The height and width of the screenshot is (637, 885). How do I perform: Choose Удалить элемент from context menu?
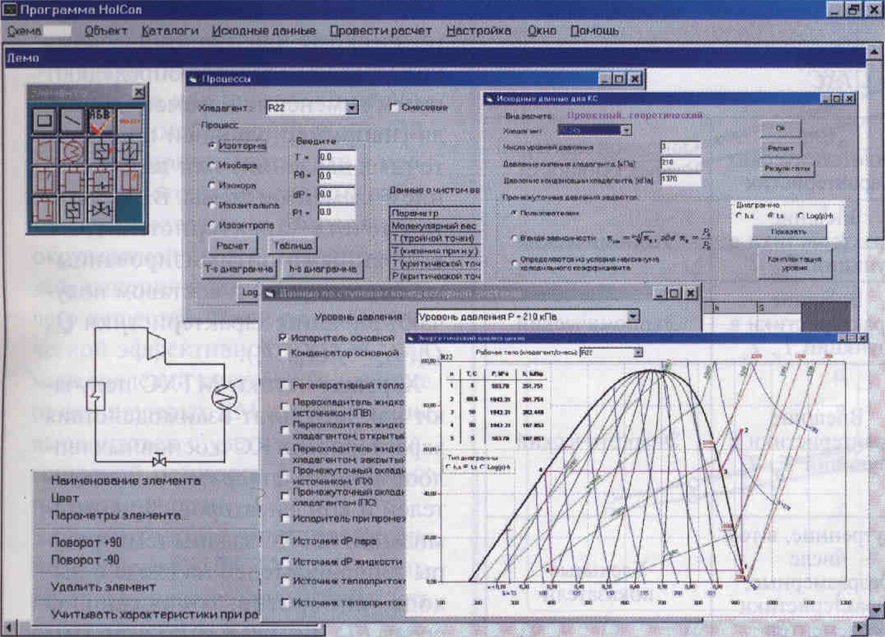coord(103,587)
